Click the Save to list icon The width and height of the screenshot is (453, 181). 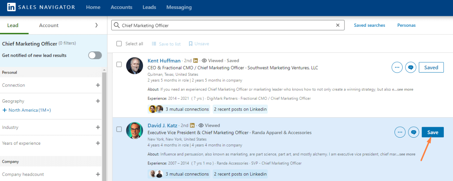[154, 44]
